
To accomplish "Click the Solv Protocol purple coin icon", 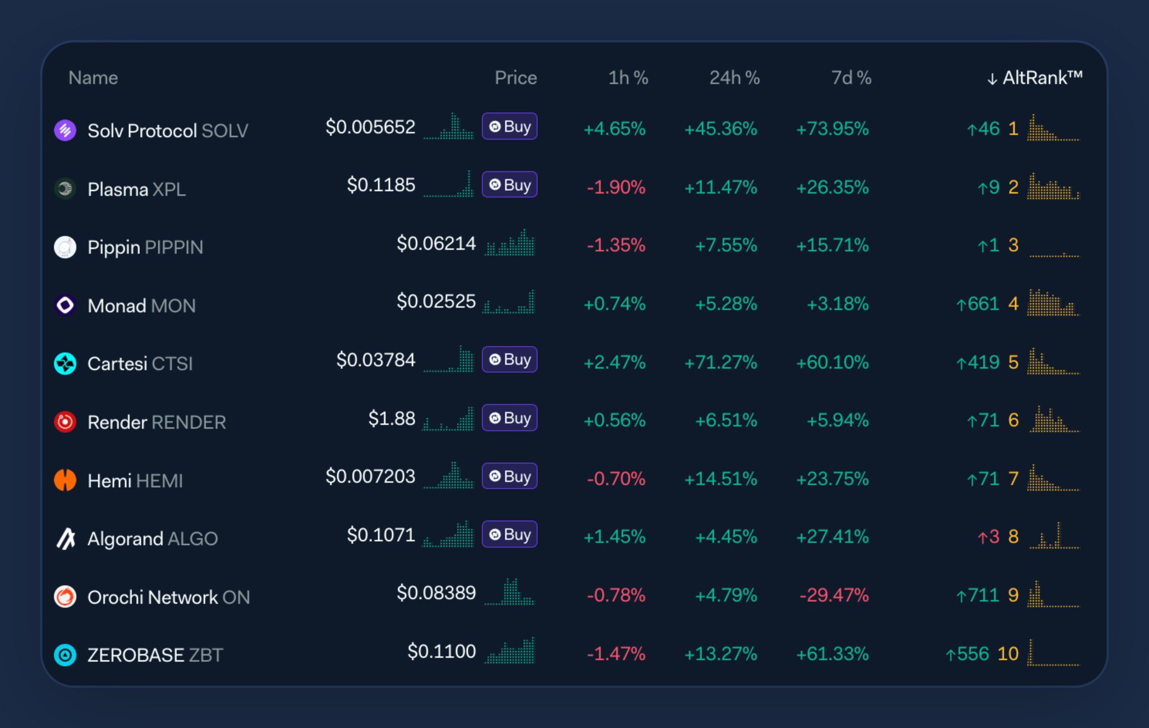I will click(65, 130).
